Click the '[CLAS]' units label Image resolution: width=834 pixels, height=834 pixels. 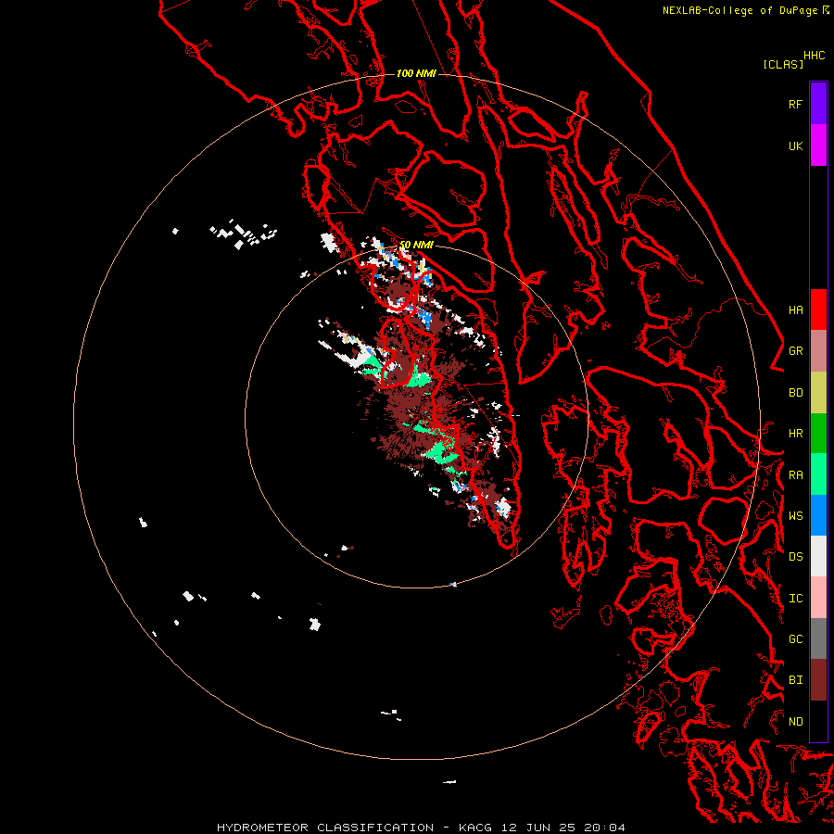coord(783,64)
